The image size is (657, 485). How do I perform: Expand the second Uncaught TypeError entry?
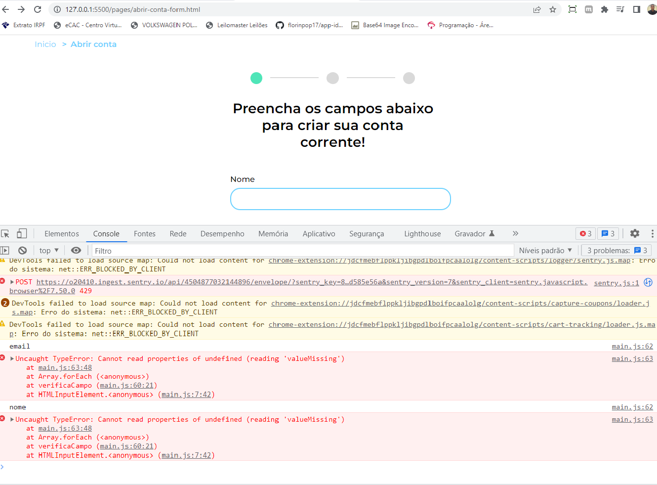click(12, 420)
